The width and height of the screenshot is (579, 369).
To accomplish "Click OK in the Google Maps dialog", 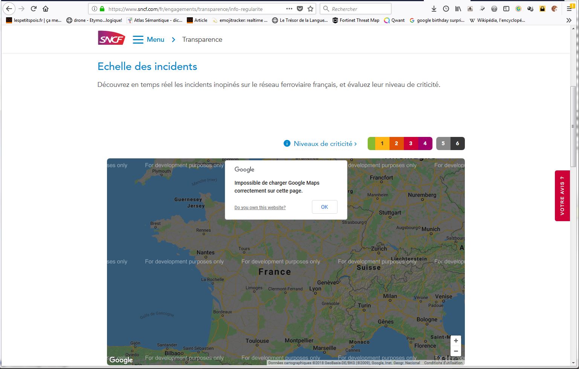I will point(324,207).
